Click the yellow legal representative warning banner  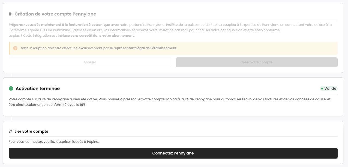tap(173, 48)
